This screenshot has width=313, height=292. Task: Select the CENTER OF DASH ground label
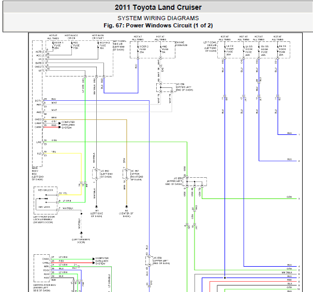[x=126, y=213]
